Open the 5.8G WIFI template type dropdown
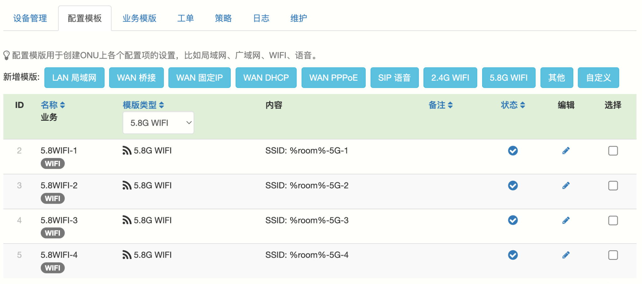The image size is (642, 284). (x=158, y=123)
